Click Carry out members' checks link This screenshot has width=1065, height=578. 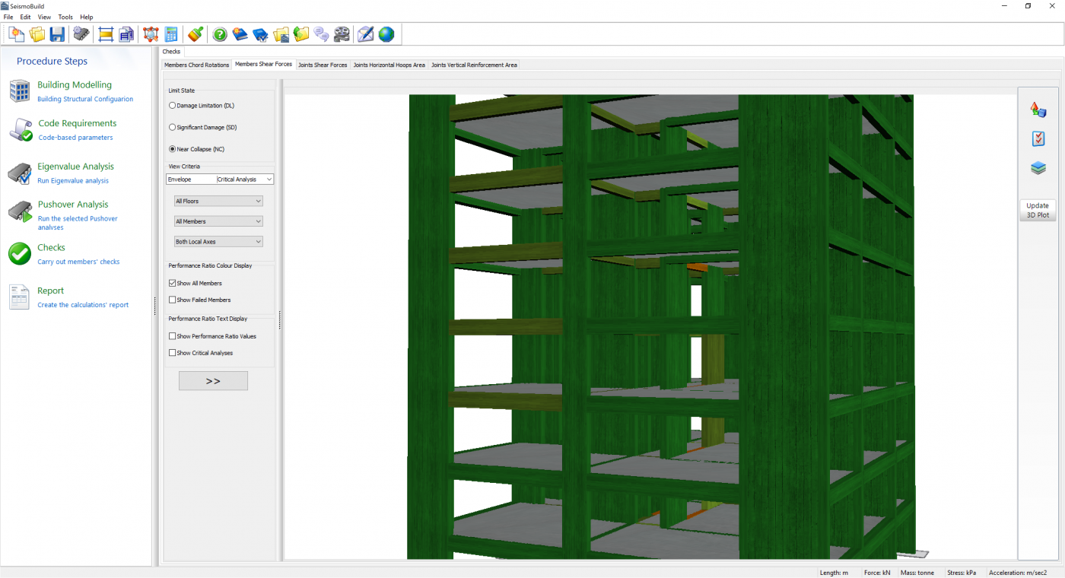(x=78, y=262)
